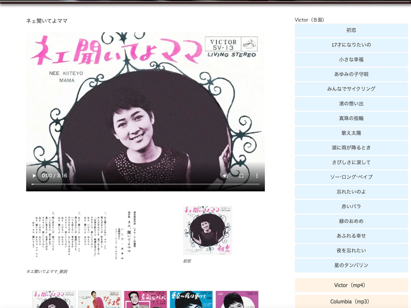Select the みんなでサイクリング song button
This screenshot has width=411, height=308.
(x=351, y=89)
